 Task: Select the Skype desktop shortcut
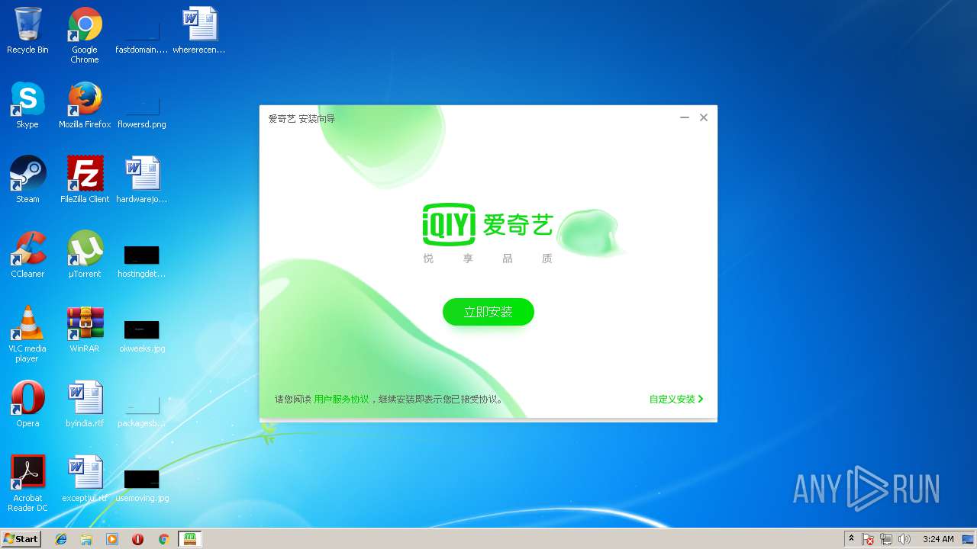pos(27,105)
